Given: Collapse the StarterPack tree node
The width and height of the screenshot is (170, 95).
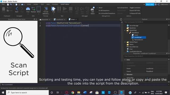Looking at the screenshot, I should coord(125,30).
